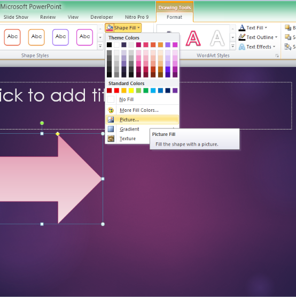Open the Shape Fill dropdown arrow
296x297 pixels.
(x=138, y=28)
